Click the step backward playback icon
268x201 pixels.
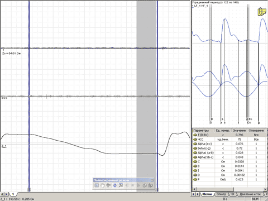(x=127, y=185)
